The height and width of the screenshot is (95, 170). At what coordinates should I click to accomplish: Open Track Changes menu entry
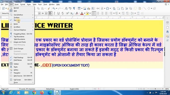pyautogui.click(x=22, y=49)
